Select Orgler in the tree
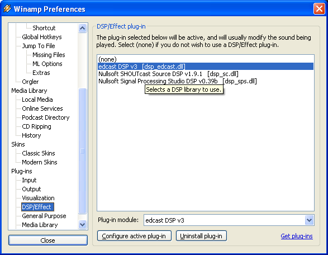The height and width of the screenshot is (255, 328). (30, 82)
